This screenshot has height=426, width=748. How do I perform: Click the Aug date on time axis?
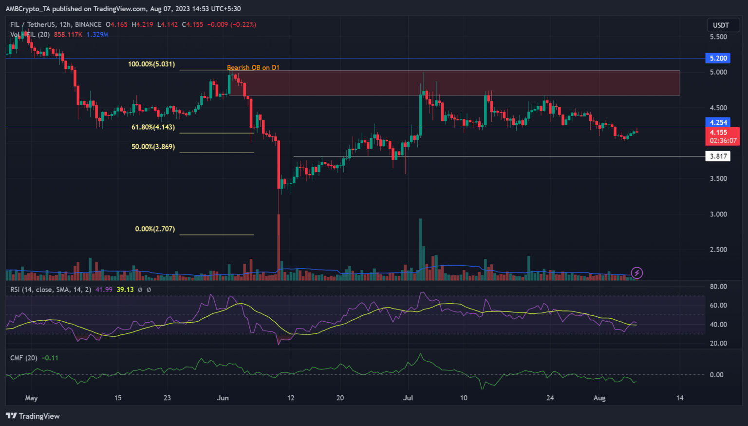599,398
